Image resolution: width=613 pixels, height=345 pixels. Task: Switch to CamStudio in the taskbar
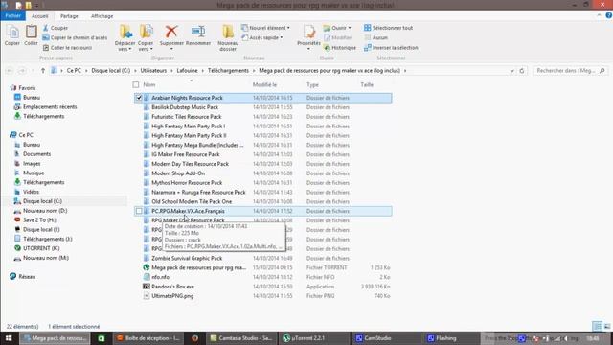[385, 338]
